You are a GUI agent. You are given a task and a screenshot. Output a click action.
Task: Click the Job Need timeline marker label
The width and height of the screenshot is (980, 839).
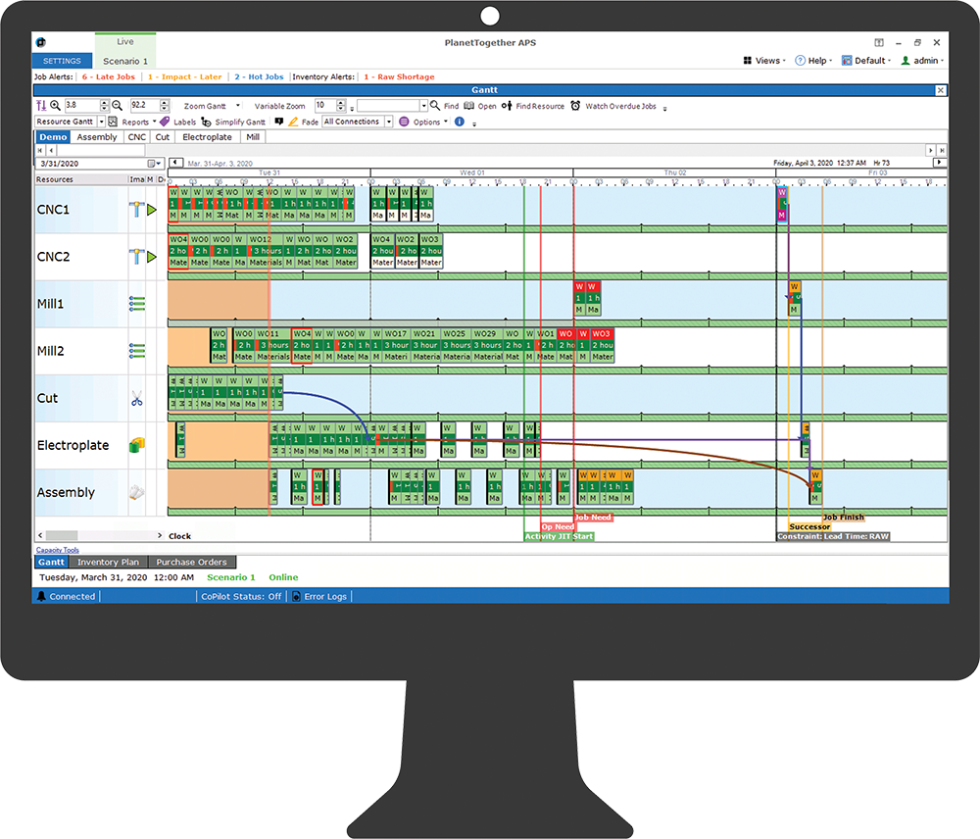point(593,518)
